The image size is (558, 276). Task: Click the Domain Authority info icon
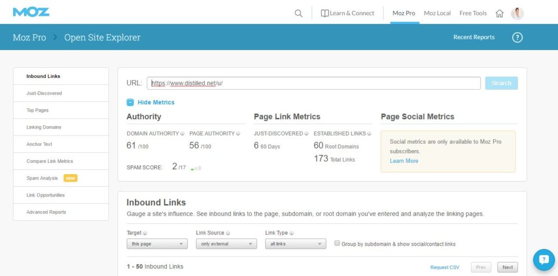(182, 134)
